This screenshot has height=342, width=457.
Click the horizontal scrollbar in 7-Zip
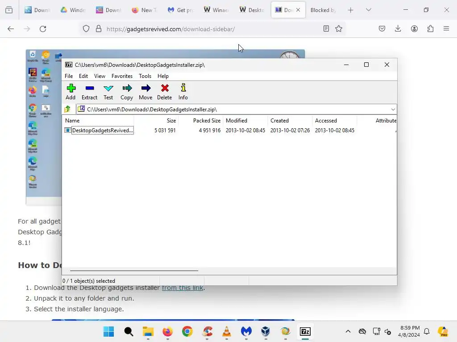click(134, 271)
